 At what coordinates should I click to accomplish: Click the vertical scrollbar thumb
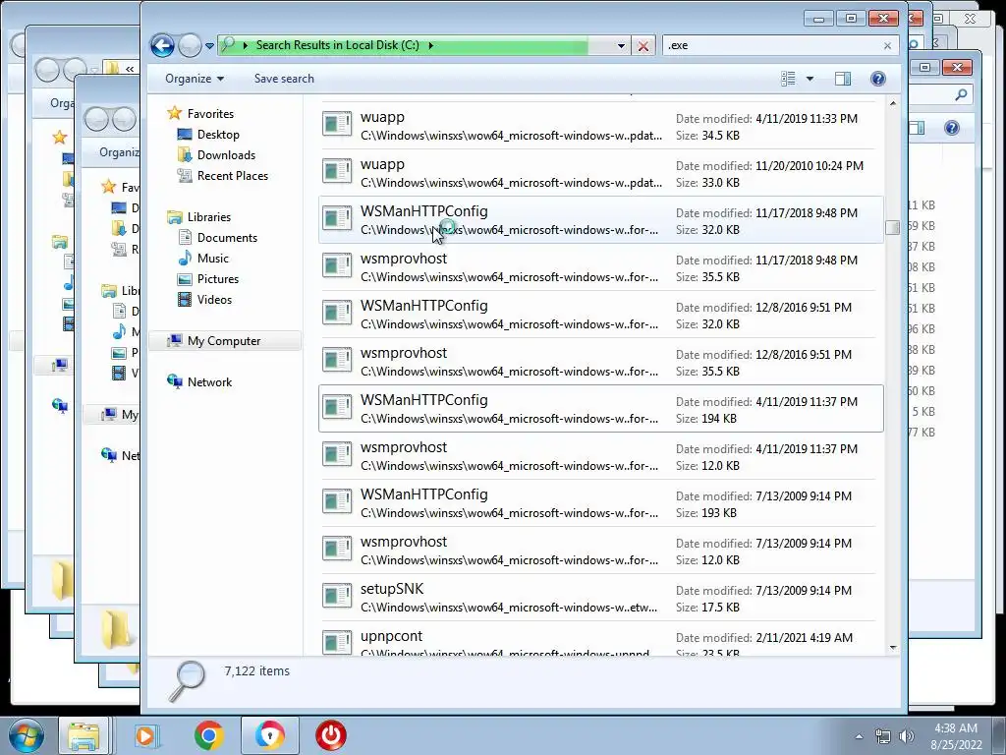point(892,228)
